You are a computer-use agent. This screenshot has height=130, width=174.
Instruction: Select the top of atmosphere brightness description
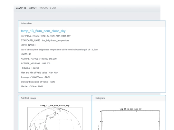coord(60,50)
